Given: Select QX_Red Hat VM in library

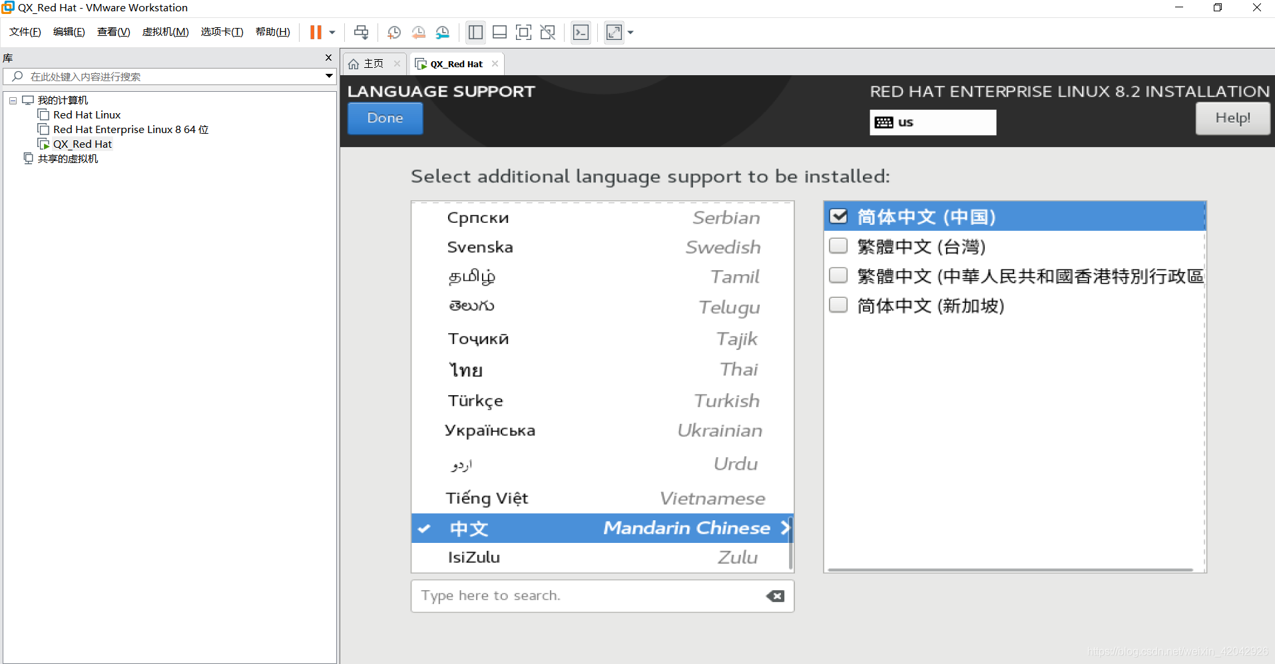Looking at the screenshot, I should [83, 144].
